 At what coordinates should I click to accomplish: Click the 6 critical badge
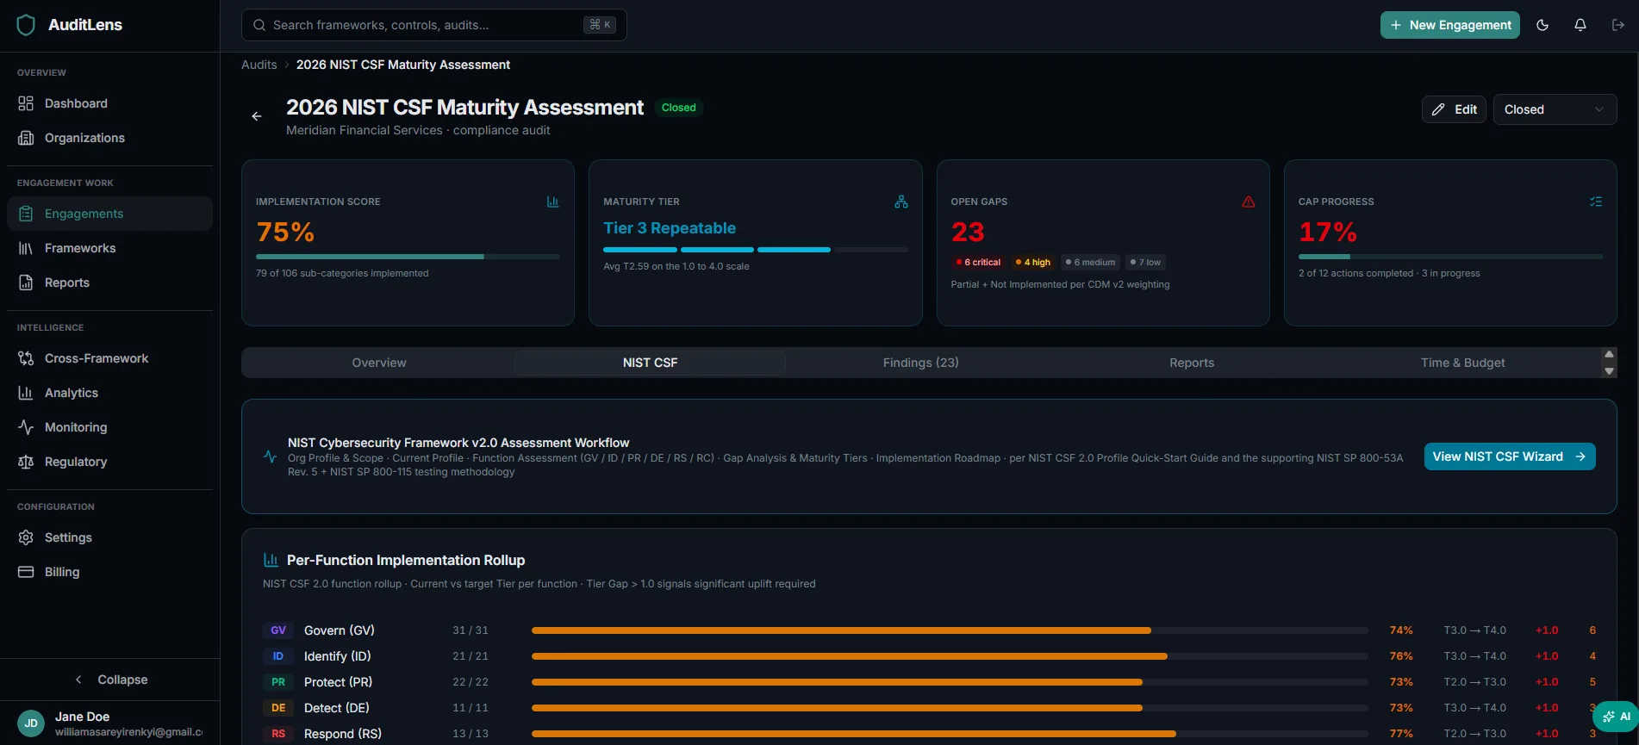(x=978, y=262)
